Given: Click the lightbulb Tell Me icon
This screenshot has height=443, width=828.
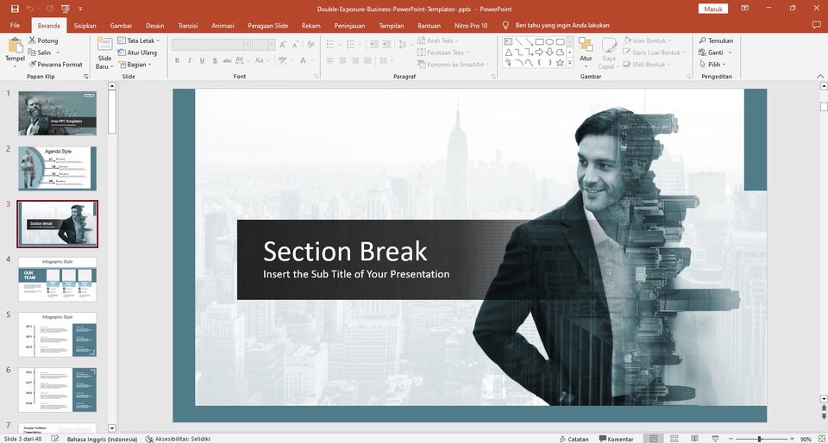Looking at the screenshot, I should coord(505,25).
